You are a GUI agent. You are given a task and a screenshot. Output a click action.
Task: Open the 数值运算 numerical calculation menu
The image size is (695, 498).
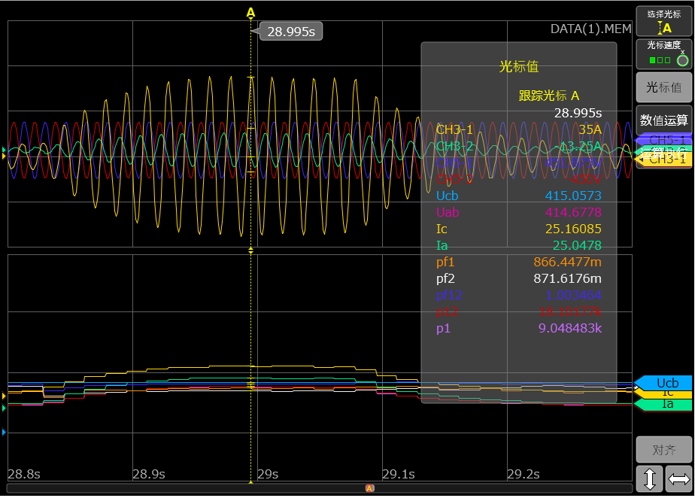[663, 120]
